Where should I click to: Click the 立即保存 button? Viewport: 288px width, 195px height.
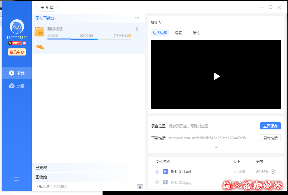point(270,126)
